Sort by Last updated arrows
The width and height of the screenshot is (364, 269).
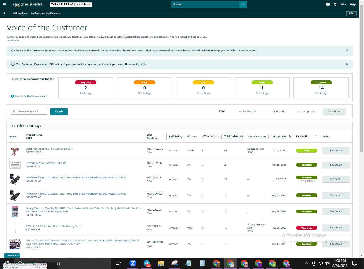(290, 137)
